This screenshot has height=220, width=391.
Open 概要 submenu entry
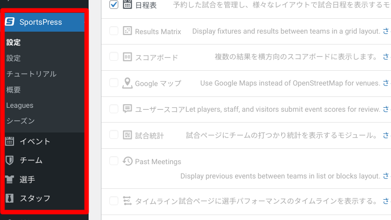click(13, 89)
